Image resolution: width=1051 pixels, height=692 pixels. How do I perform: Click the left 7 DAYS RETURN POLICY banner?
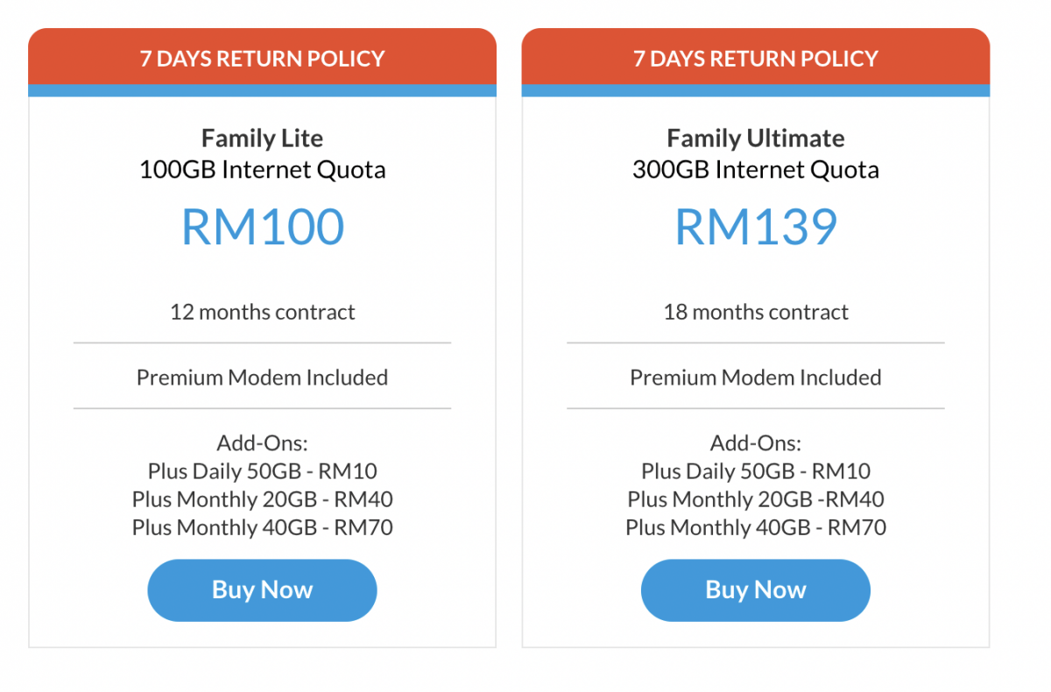click(261, 59)
